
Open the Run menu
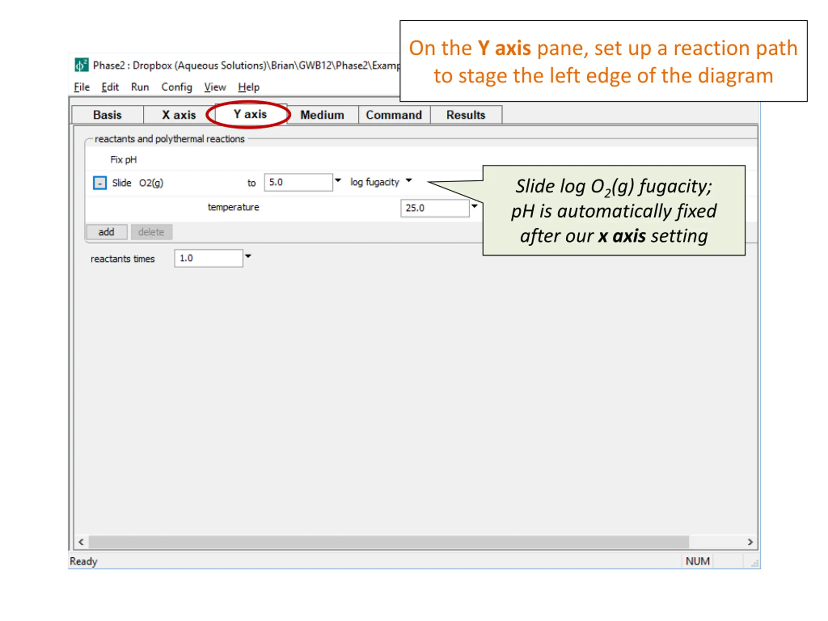point(140,87)
